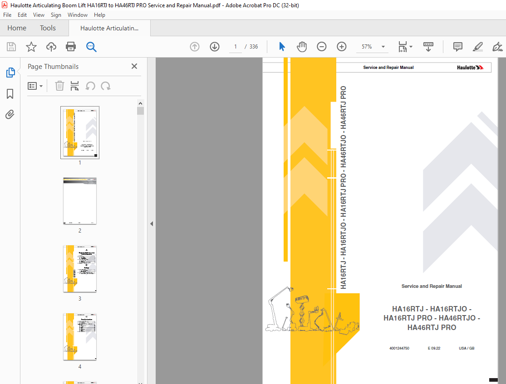This screenshot has width=506, height=384.
Task: Click the Insert page break icon in the thumbnails toolbar
Action: (74, 86)
